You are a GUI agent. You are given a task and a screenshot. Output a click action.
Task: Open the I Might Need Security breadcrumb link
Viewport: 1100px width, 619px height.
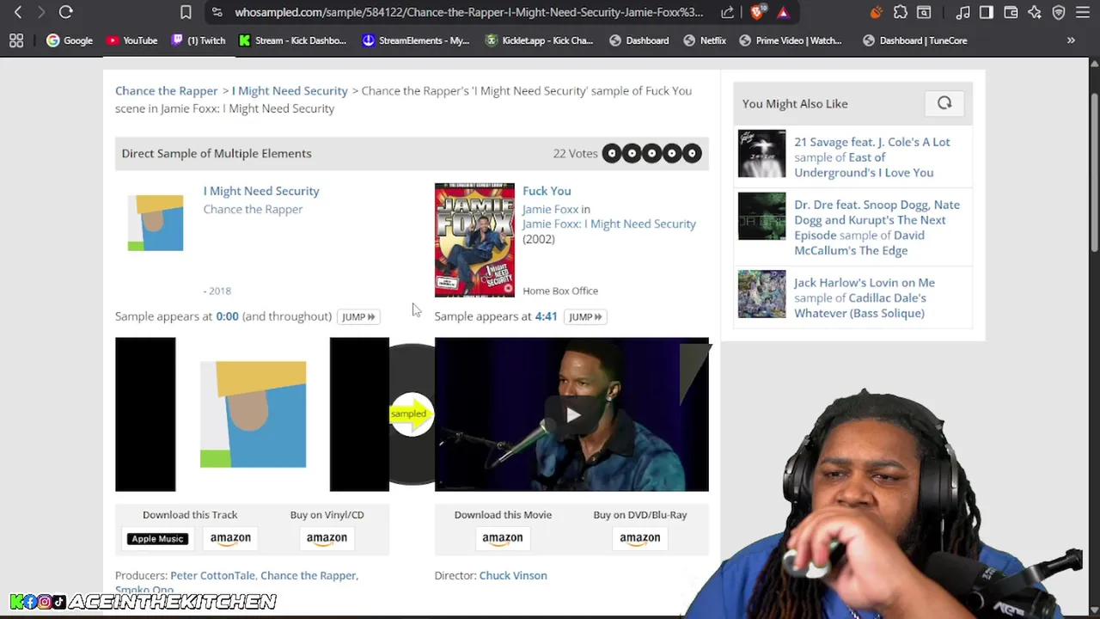click(x=290, y=90)
